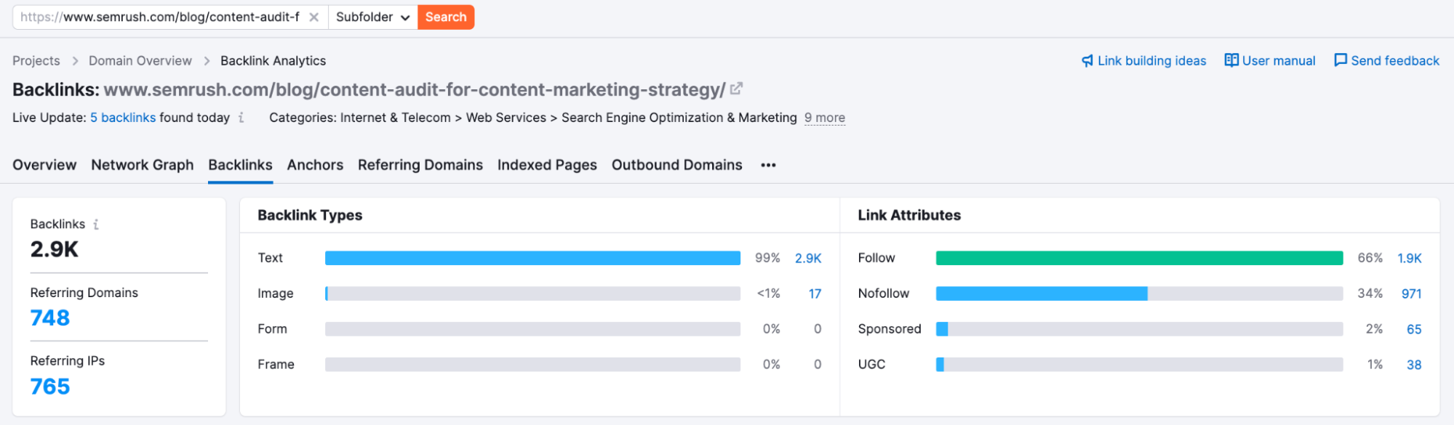The width and height of the screenshot is (1454, 425).
Task: Open the three-dot more tabs menu
Action: 768,165
